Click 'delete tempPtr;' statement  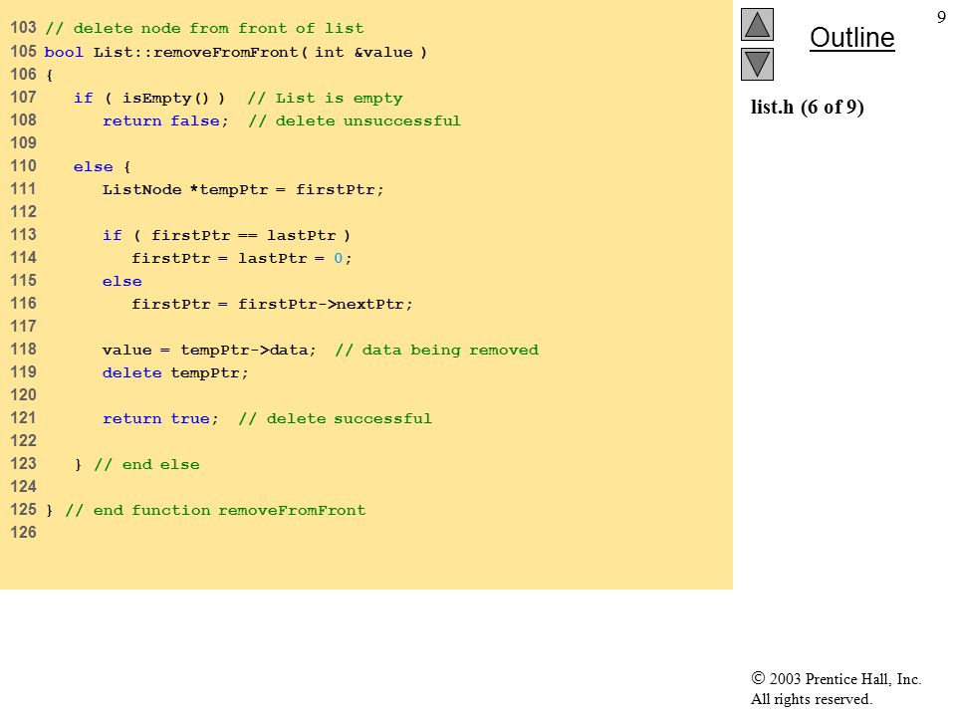[x=175, y=373]
